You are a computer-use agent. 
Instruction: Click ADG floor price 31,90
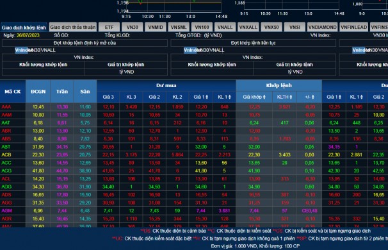click(x=85, y=187)
